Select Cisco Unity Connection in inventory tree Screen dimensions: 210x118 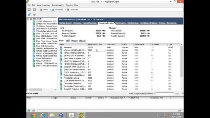click(45, 46)
